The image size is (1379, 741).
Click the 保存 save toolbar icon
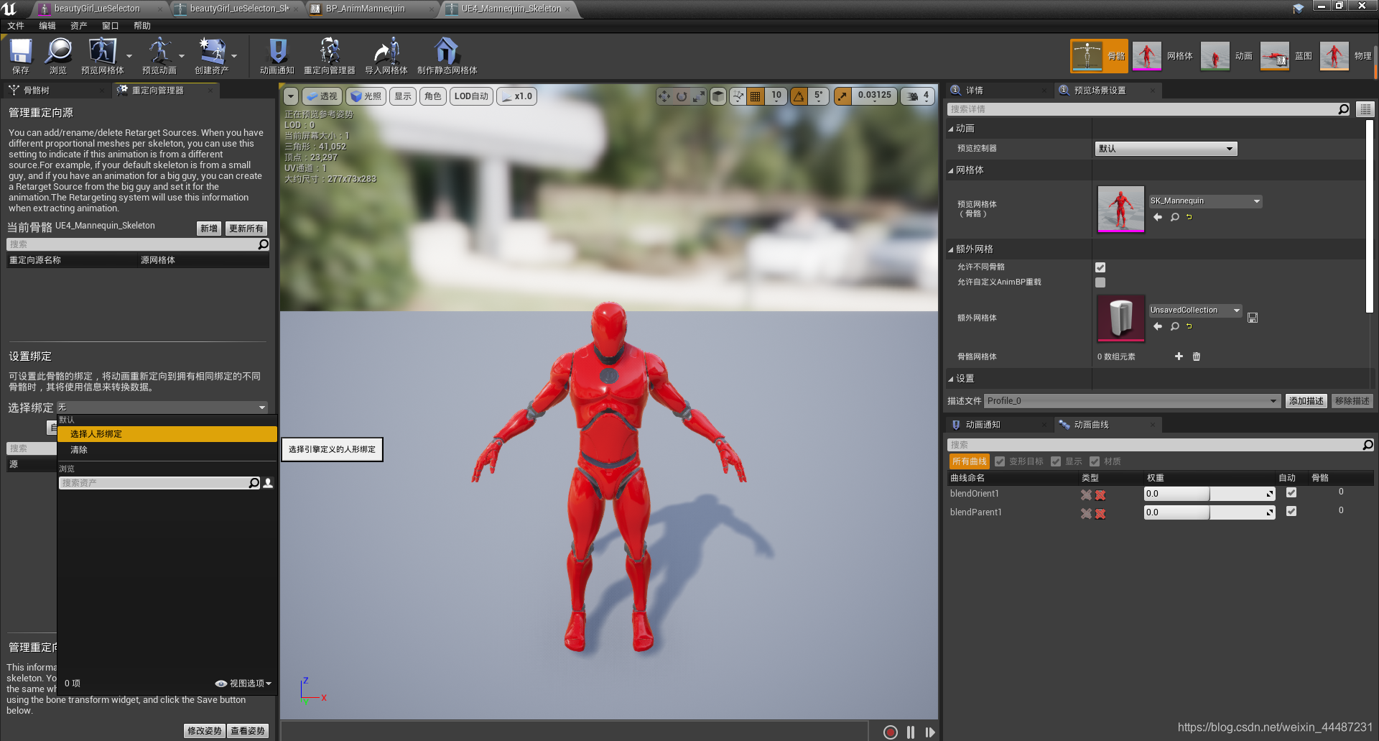click(x=20, y=56)
